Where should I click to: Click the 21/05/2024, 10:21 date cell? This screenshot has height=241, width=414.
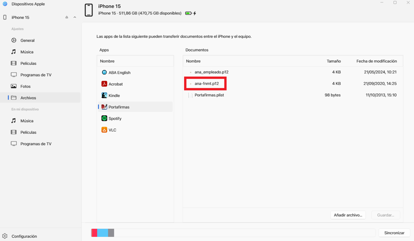click(380, 72)
